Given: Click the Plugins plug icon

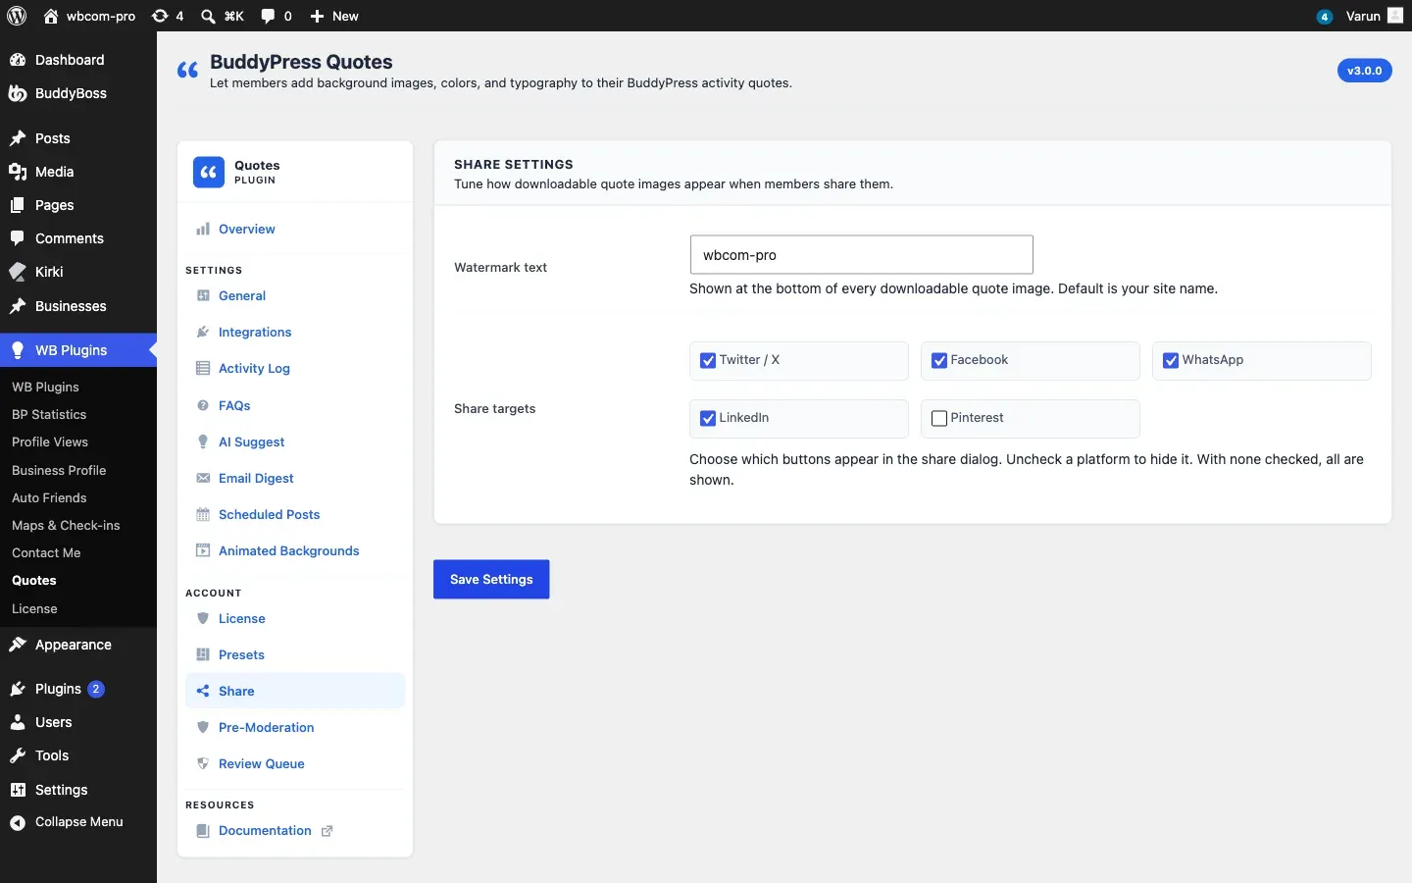Looking at the screenshot, I should (x=18, y=689).
